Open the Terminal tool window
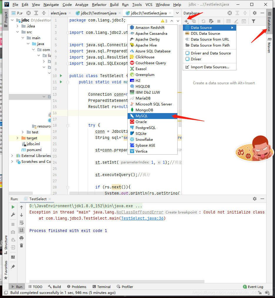The height and width of the screenshot is (298, 275). point(101,287)
